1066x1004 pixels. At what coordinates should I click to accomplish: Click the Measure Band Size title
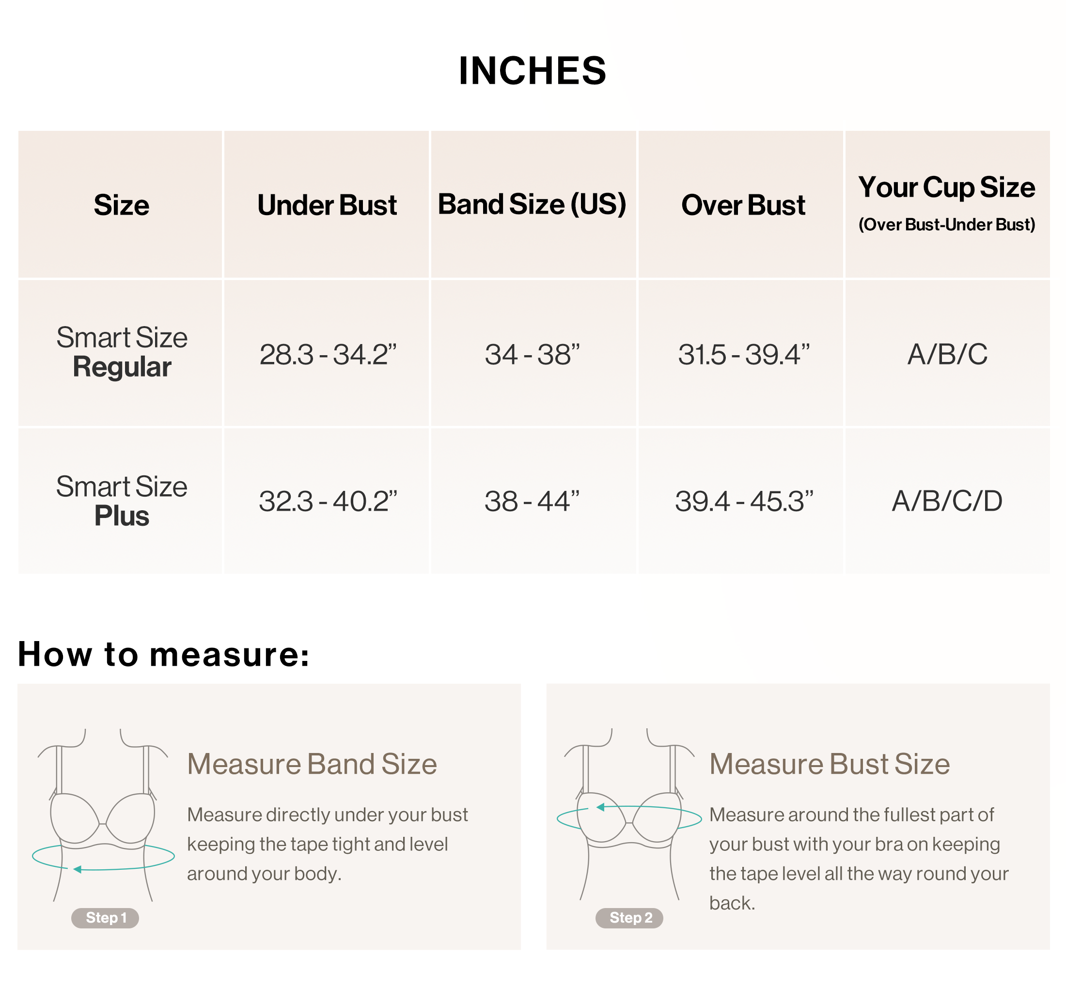[312, 764]
